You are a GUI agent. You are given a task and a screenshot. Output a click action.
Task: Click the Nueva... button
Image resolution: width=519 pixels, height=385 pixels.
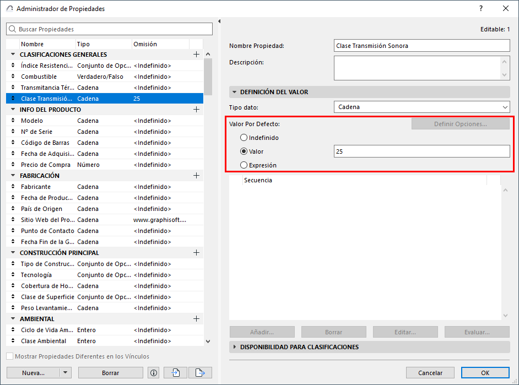point(34,373)
